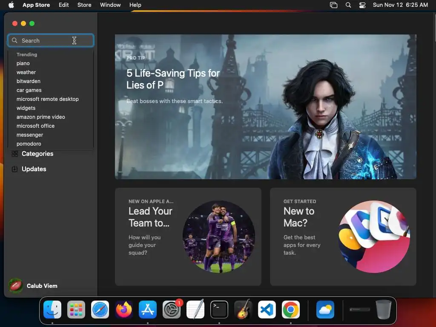Maximize the App Store window with green button
Viewport: 436px width, 327px height.
click(x=32, y=24)
